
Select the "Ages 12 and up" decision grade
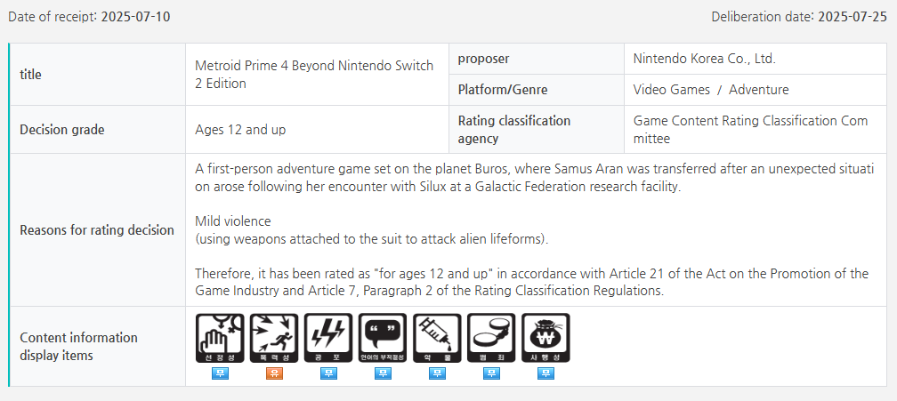[x=240, y=130]
